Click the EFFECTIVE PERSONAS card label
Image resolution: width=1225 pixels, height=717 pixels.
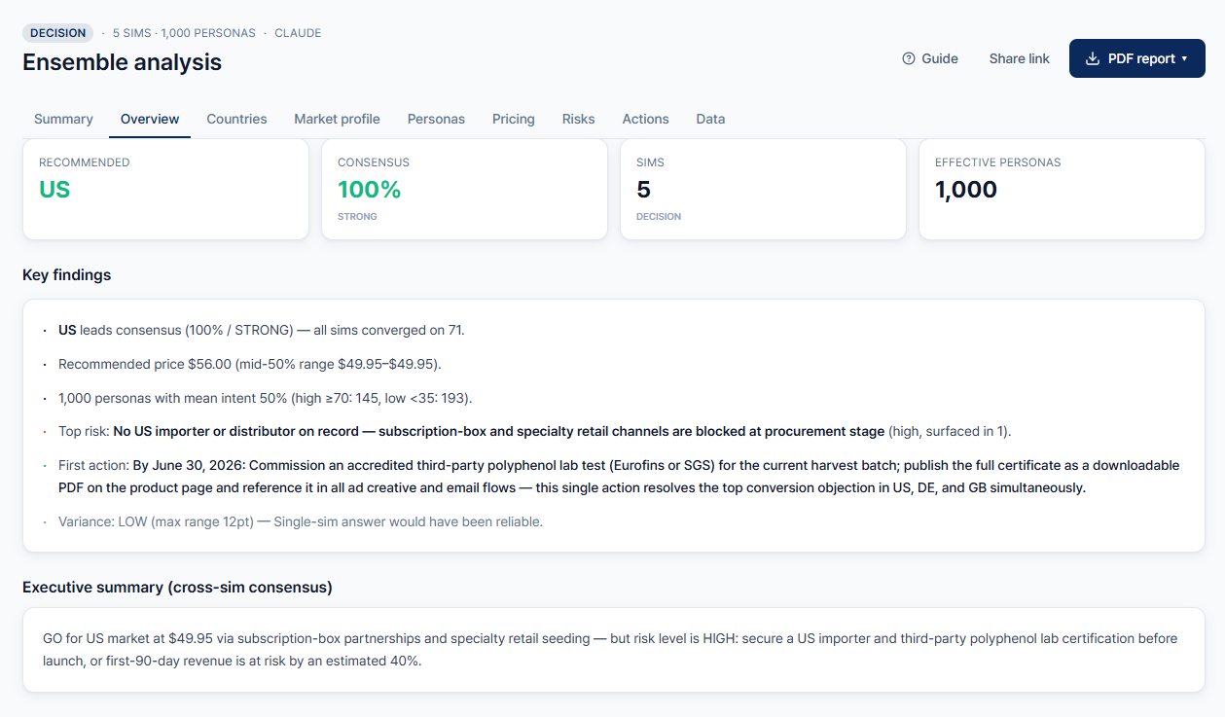[997, 162]
